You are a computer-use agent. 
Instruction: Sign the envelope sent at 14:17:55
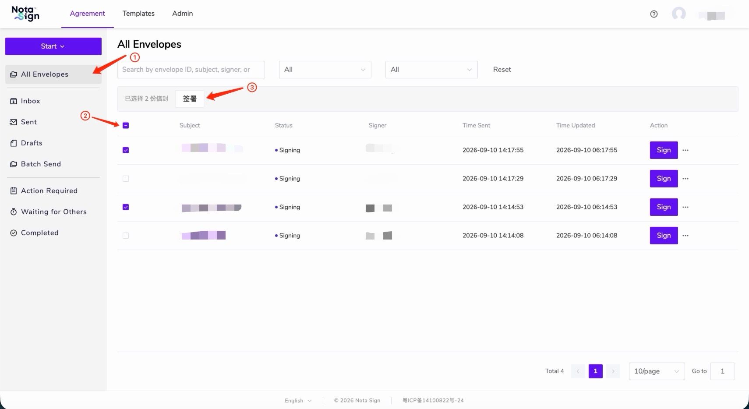tap(664, 150)
